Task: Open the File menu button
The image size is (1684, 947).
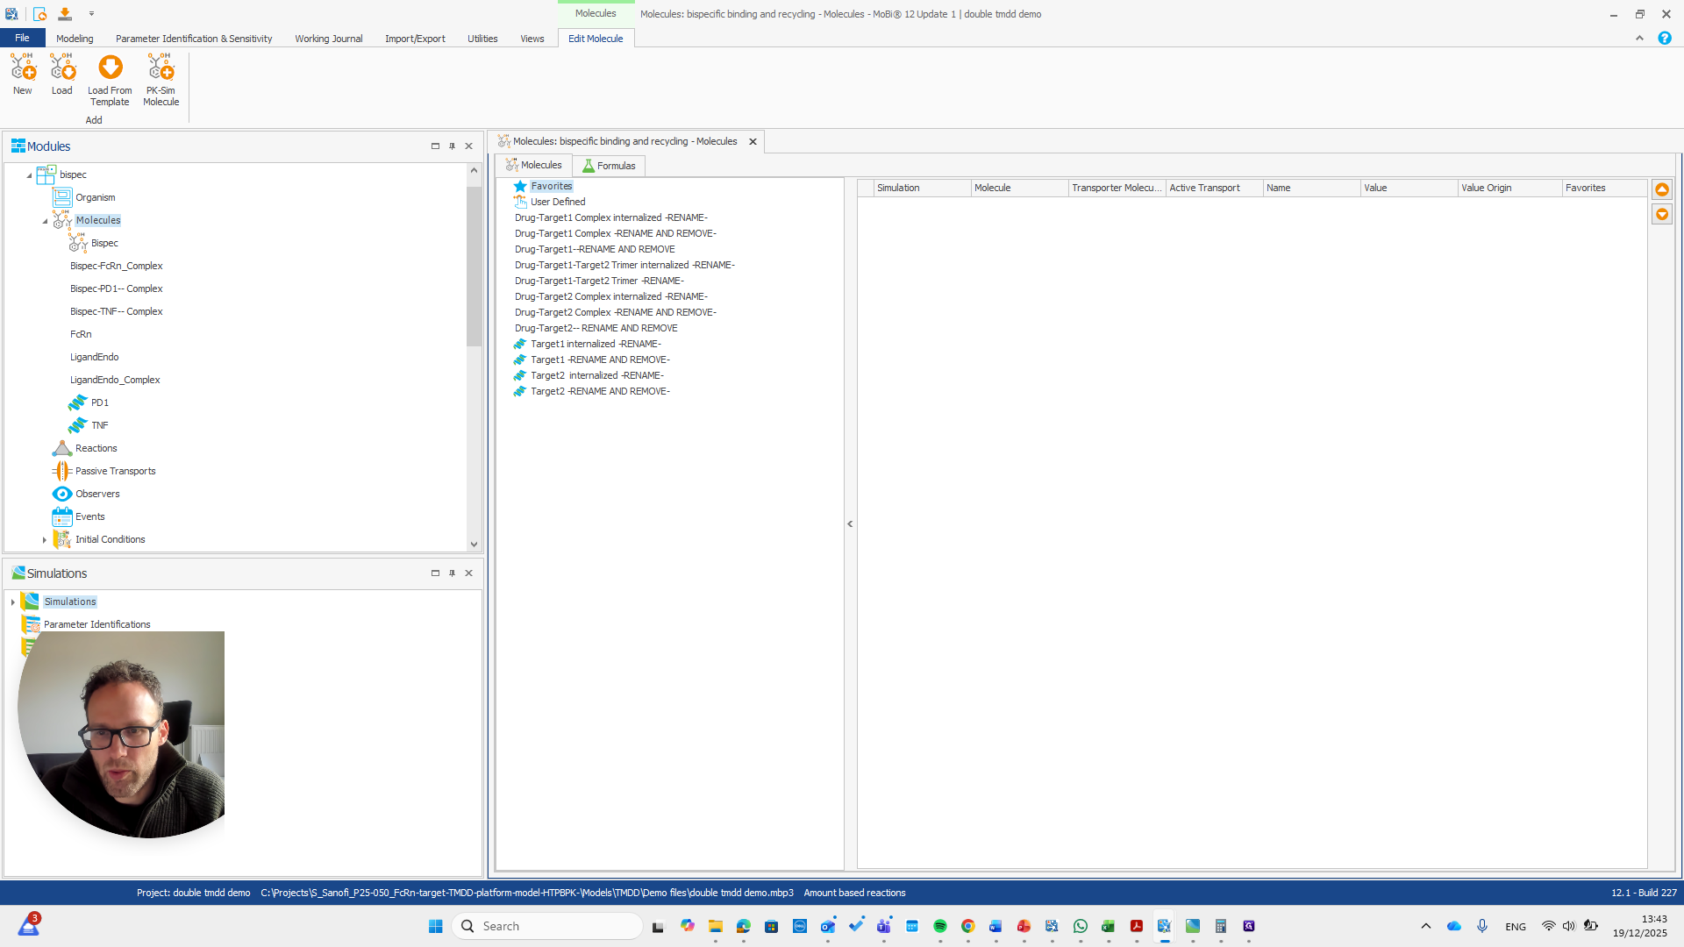Action: pos(22,38)
